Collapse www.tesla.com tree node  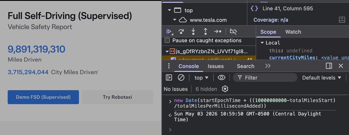tap(175, 20)
